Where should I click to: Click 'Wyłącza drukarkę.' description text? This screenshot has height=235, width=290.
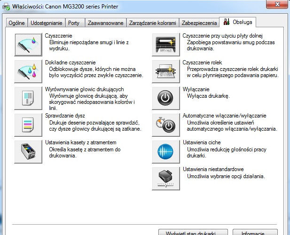click(208, 96)
